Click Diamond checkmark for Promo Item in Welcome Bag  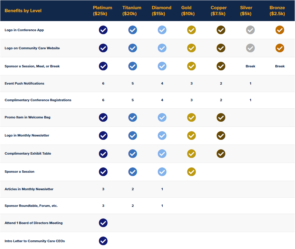162,118
